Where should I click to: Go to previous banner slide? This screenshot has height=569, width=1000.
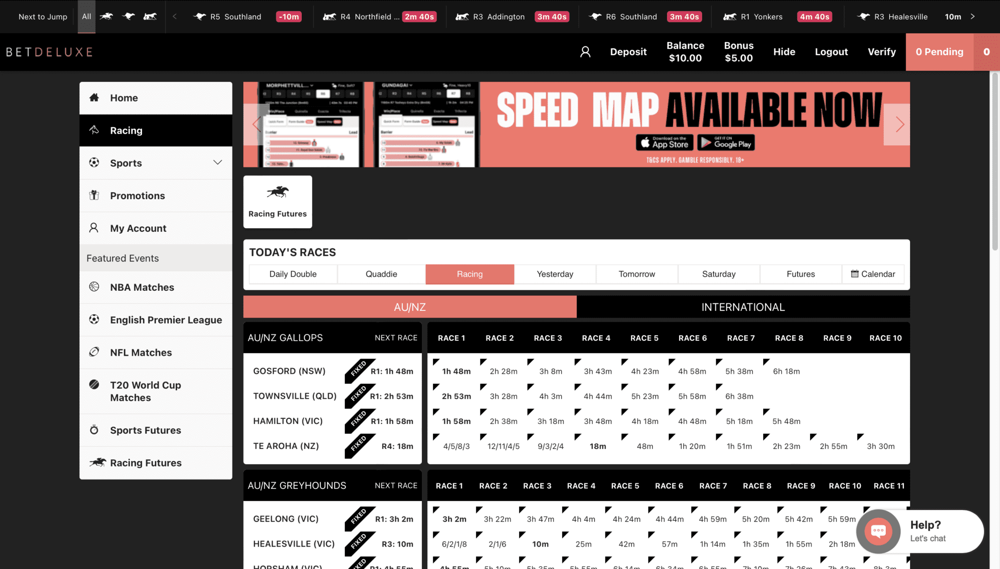click(256, 124)
